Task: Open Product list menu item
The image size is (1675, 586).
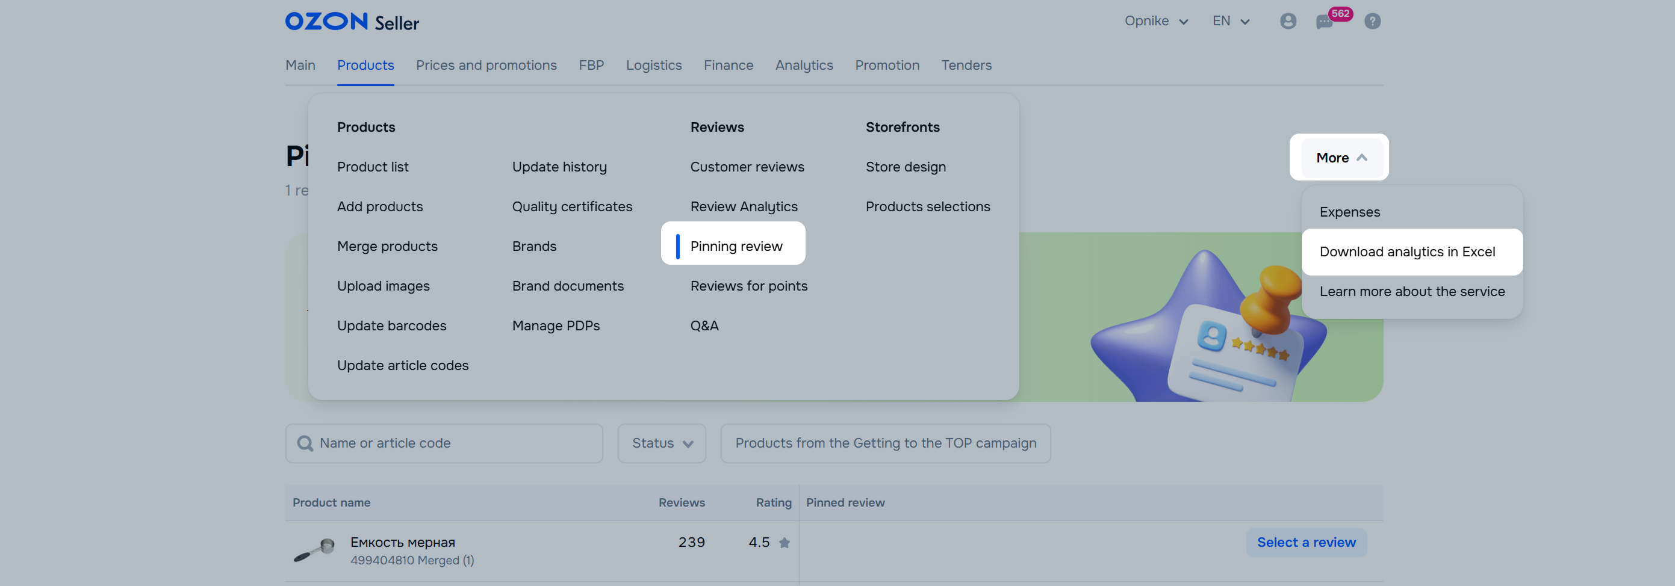Action: click(x=373, y=167)
